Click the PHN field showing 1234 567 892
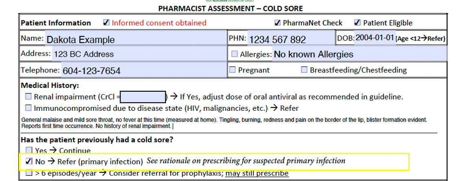 pos(290,38)
